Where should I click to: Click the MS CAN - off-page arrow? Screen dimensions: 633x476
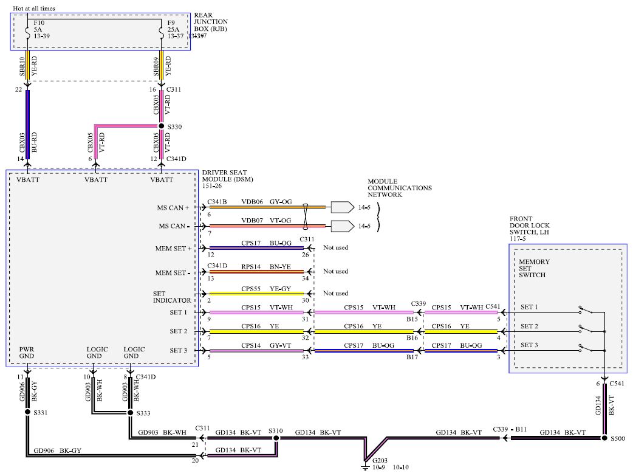pos(343,226)
